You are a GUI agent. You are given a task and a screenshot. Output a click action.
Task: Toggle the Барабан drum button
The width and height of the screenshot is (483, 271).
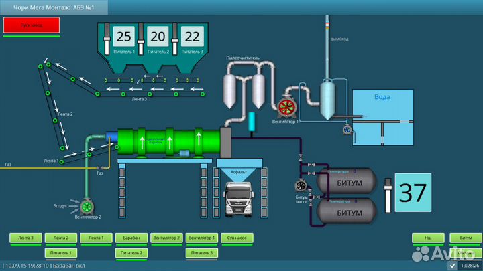coord(131,238)
